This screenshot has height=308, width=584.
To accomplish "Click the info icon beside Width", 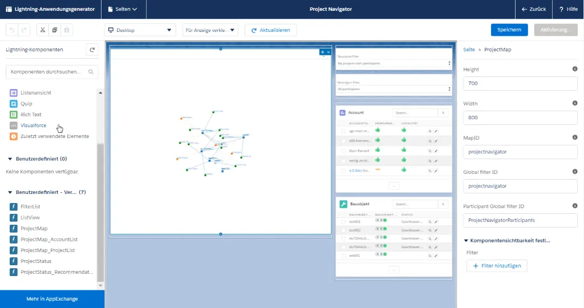I will tap(575, 103).
